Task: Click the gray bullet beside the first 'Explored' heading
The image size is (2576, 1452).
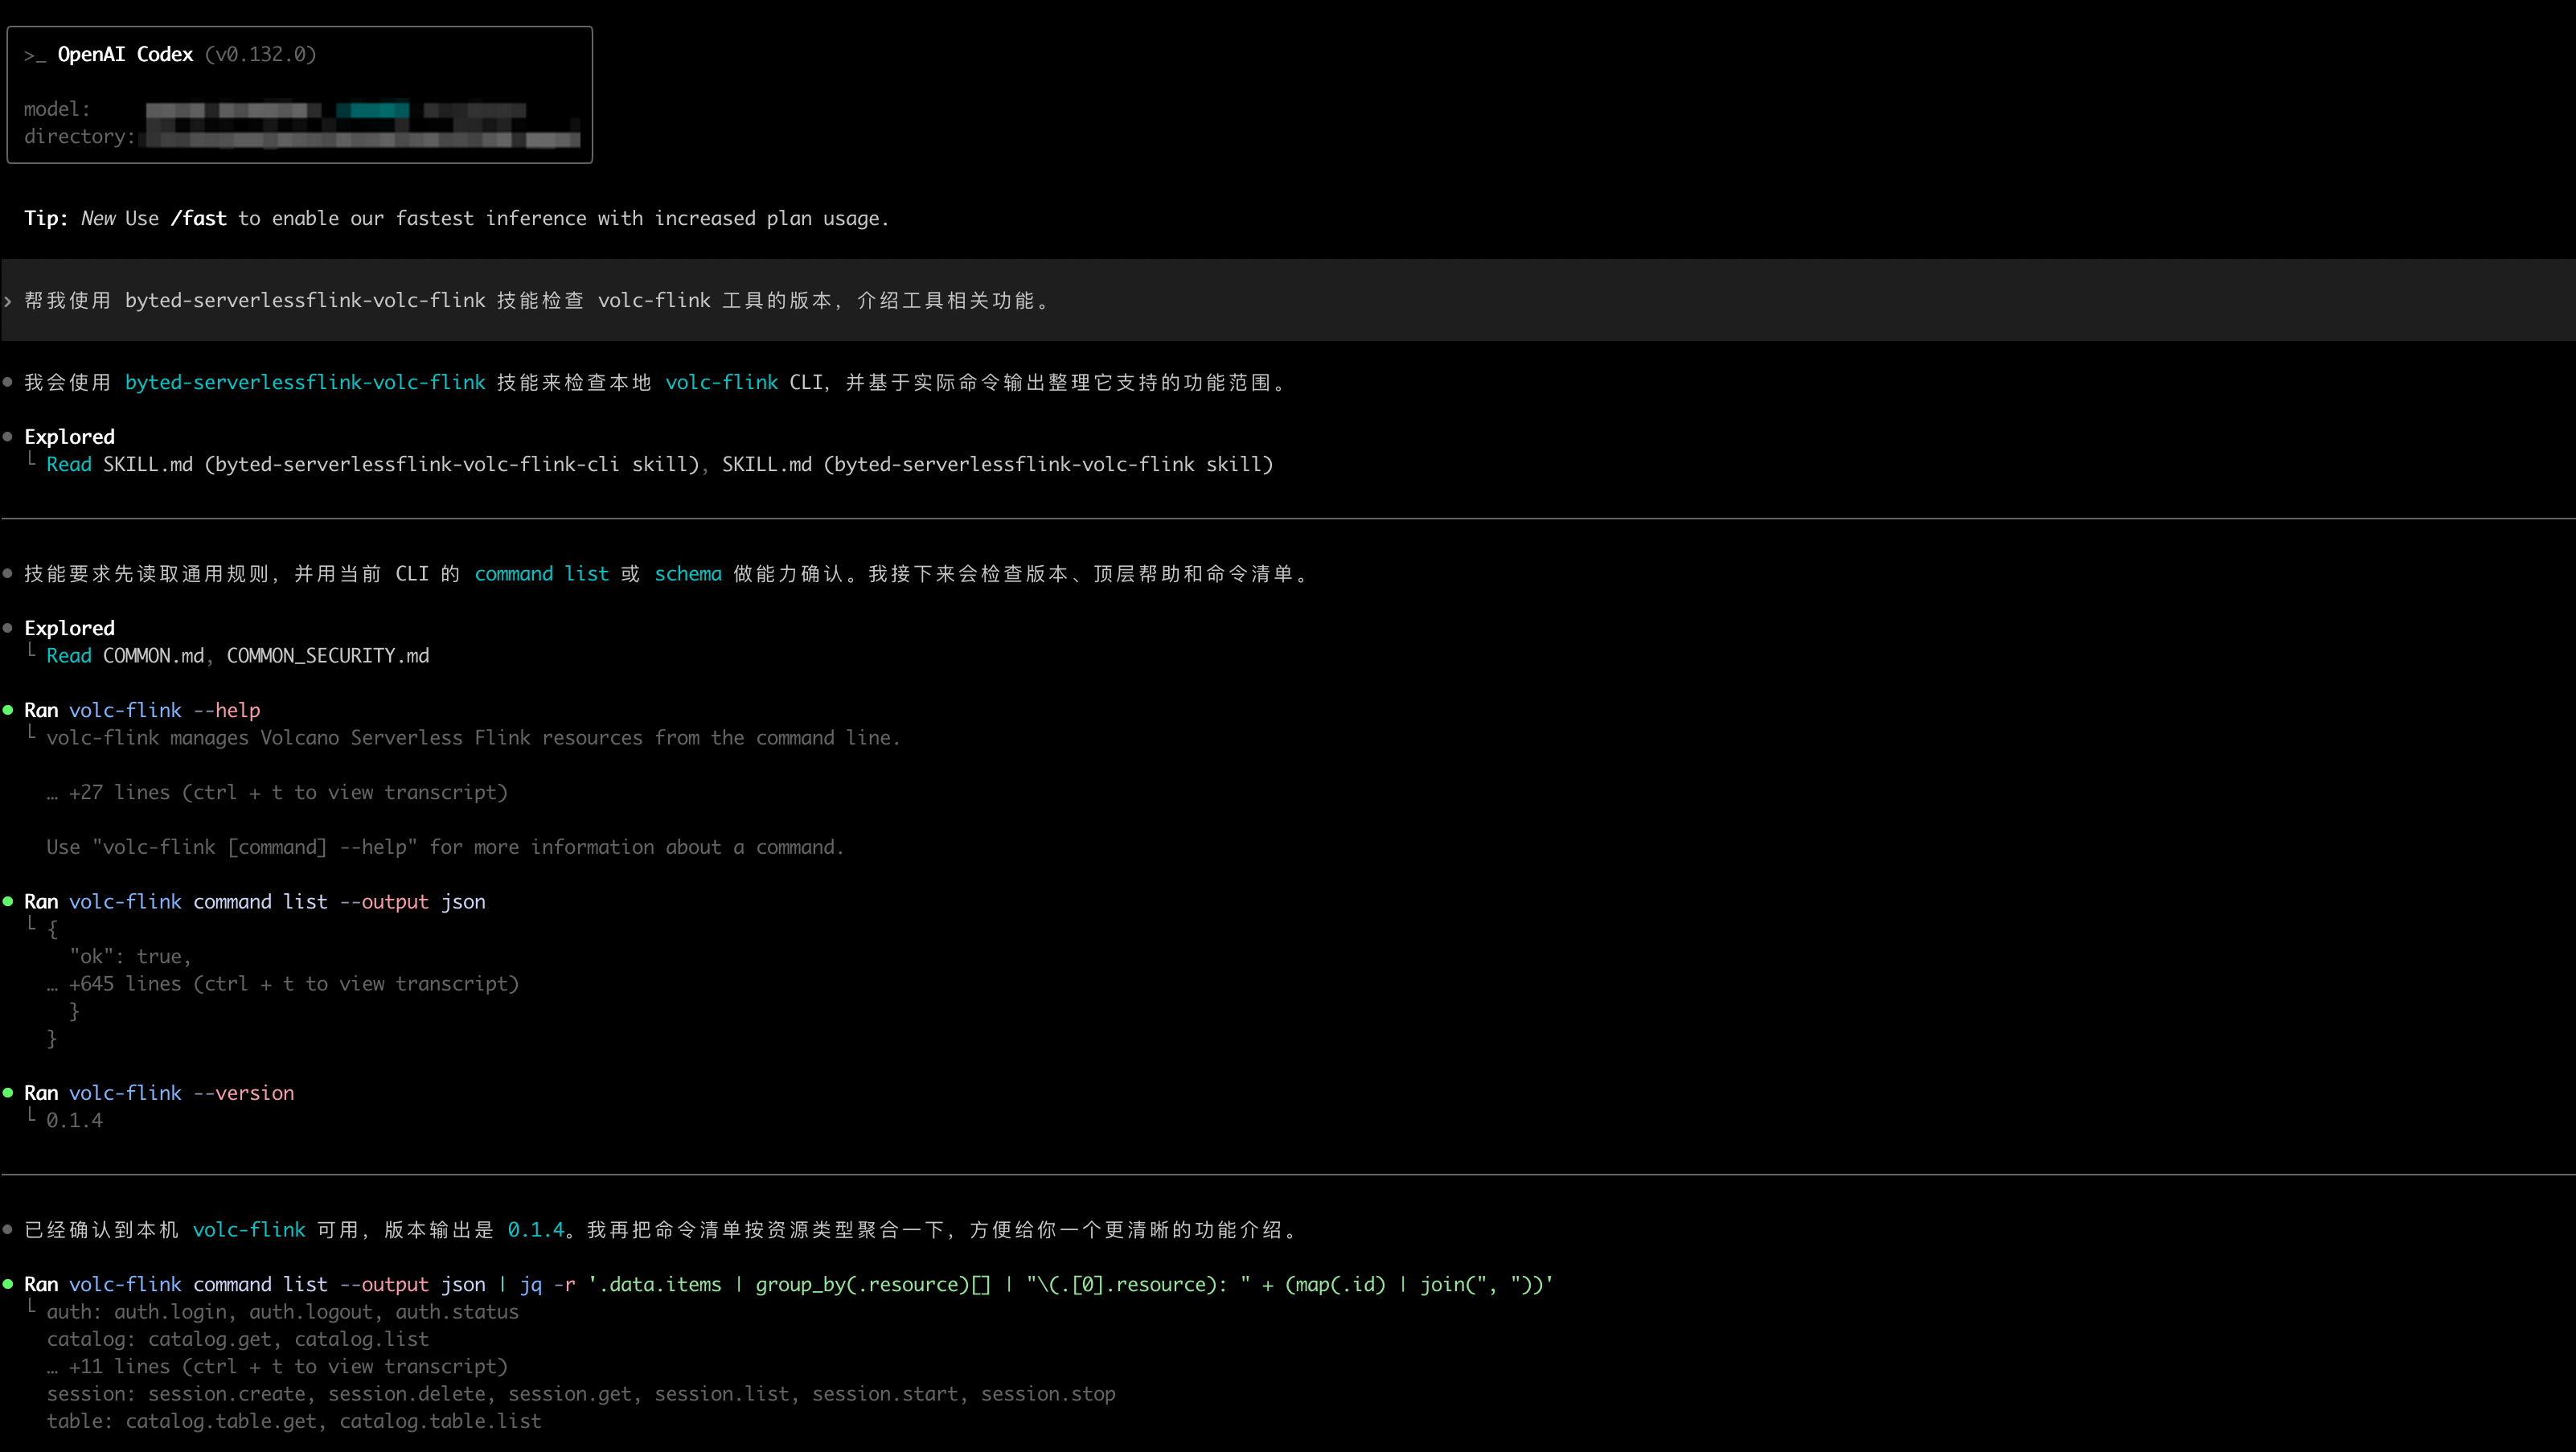Action: pyautogui.click(x=8, y=437)
